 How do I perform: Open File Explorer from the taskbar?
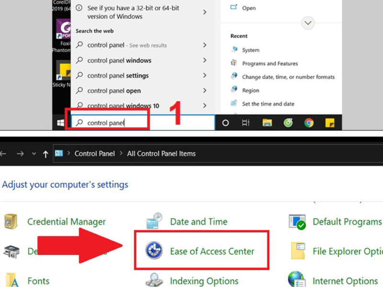tap(268, 123)
